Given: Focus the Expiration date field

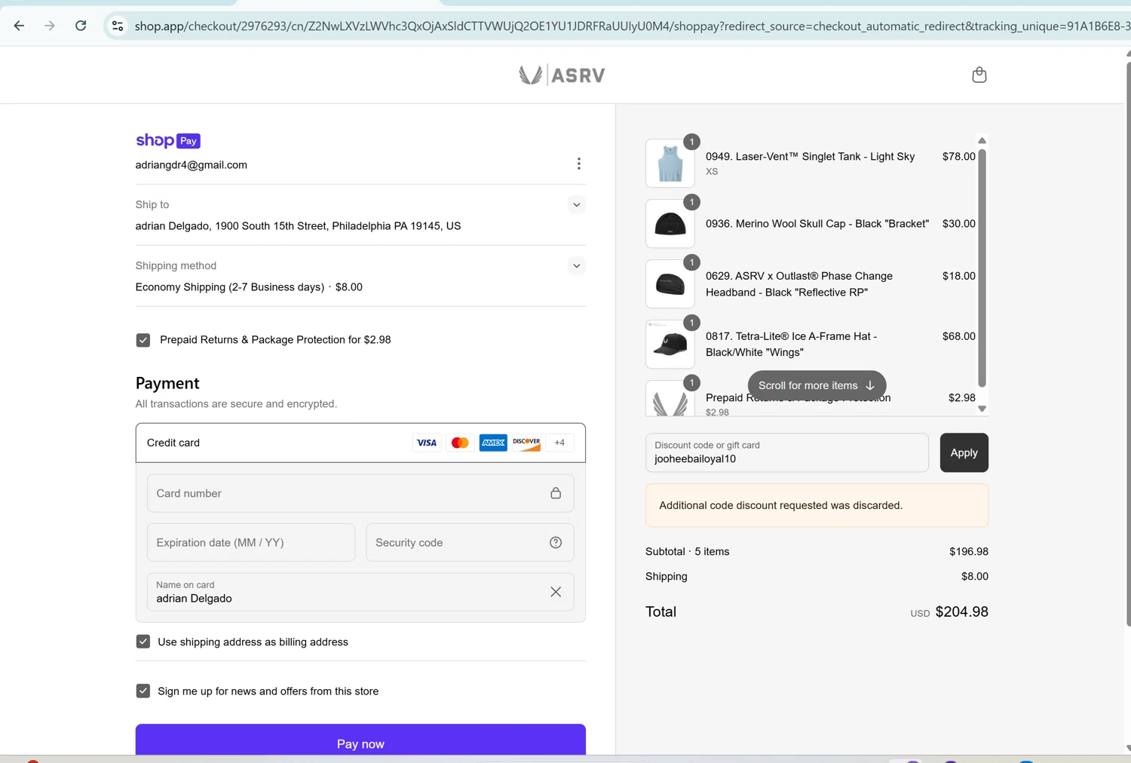Looking at the screenshot, I should click(x=251, y=543).
